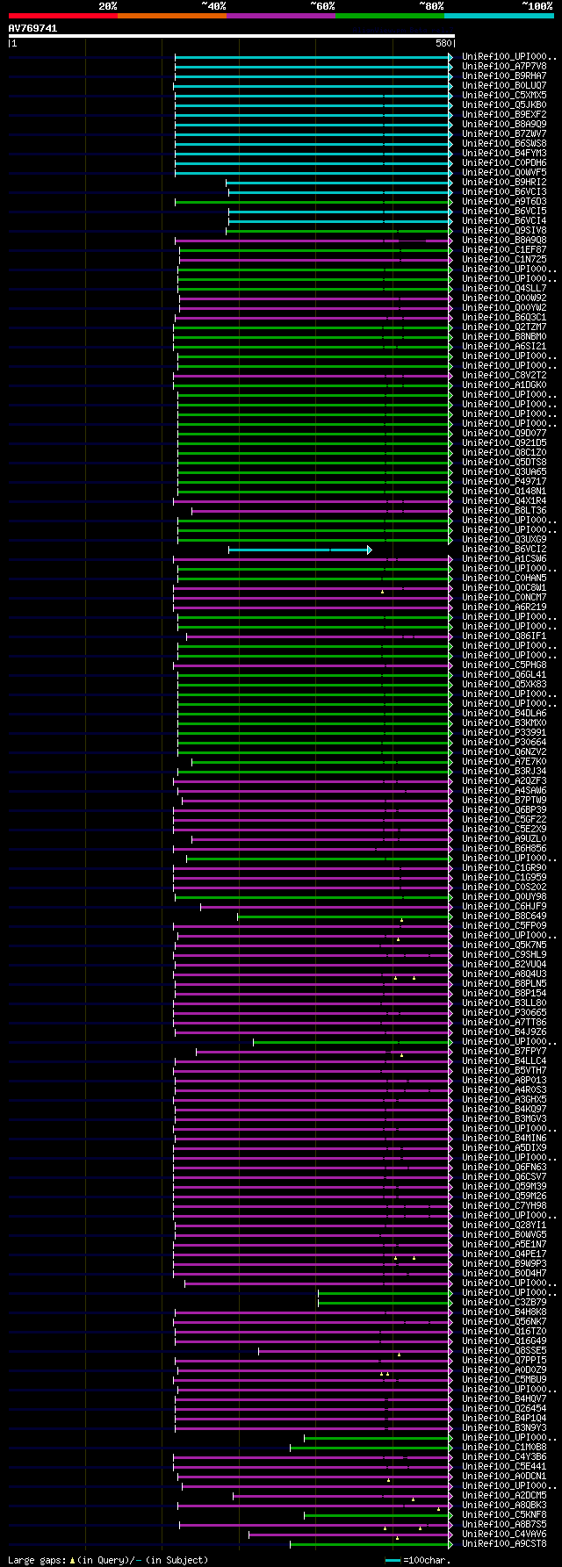This screenshot has height=1567, width=562.
Task: Select the UniRef100_B7PTW9 label
Action: 504,800
